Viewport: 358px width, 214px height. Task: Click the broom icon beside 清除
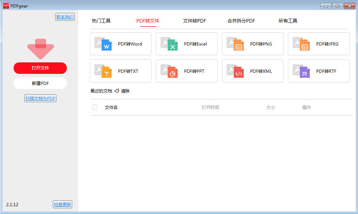[x=117, y=91]
